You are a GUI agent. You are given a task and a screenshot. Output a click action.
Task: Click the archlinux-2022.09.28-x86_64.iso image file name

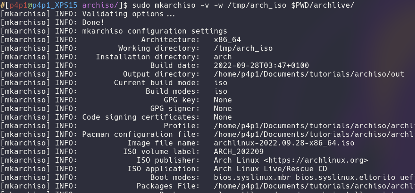(x=284, y=143)
